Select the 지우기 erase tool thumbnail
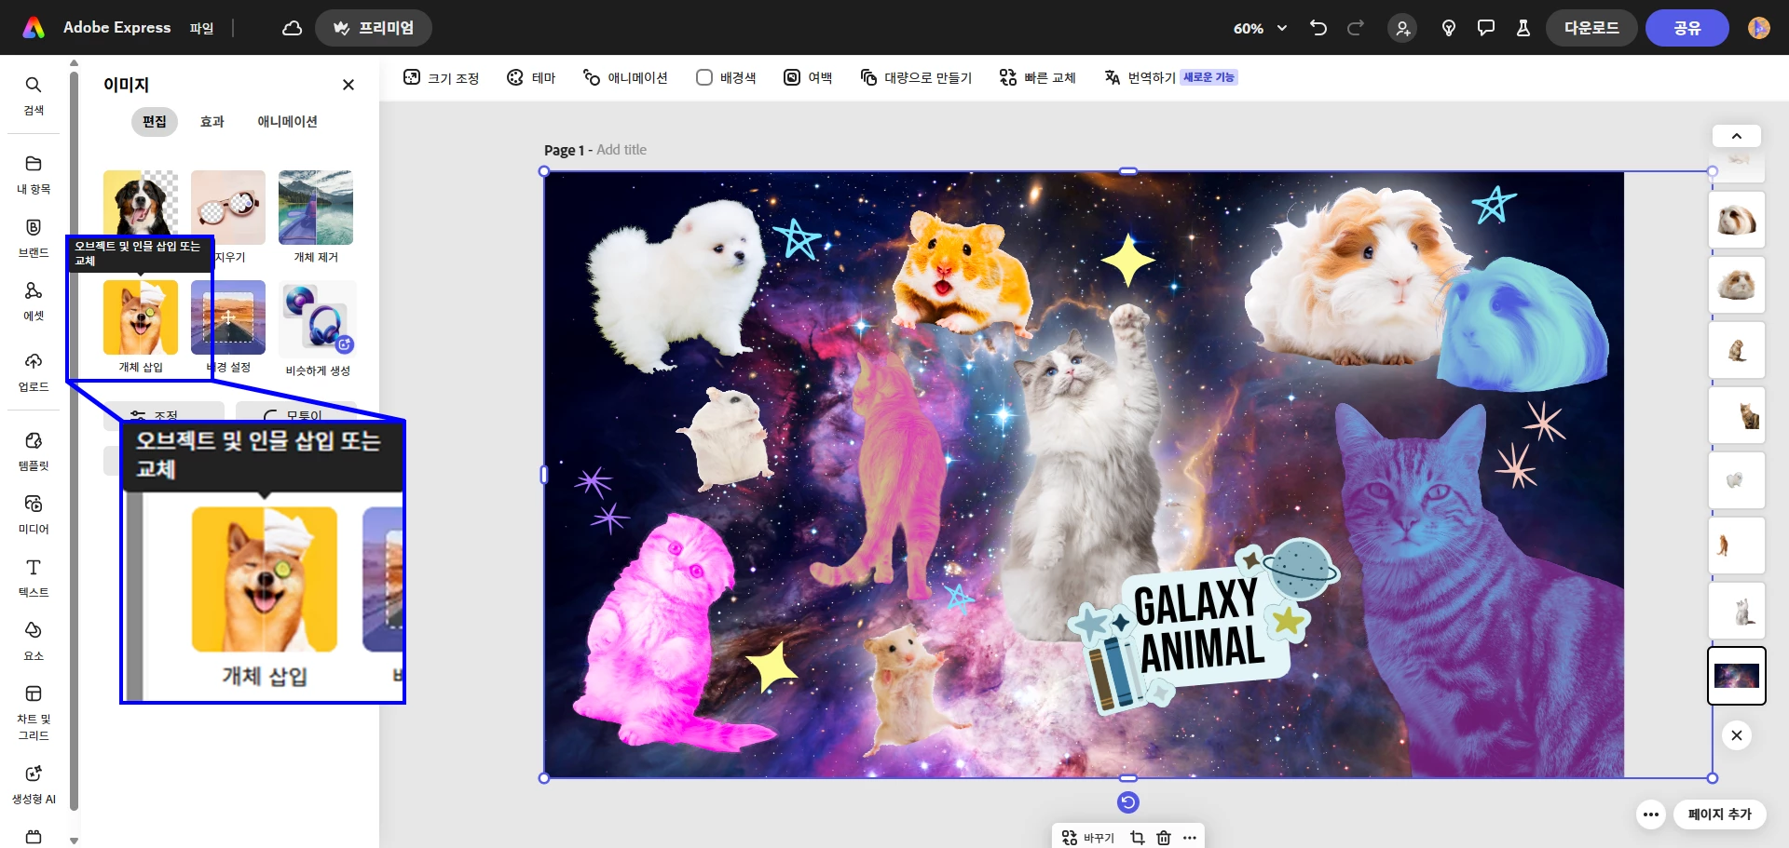 point(228,208)
